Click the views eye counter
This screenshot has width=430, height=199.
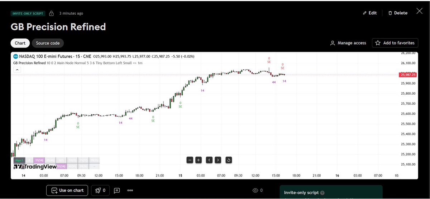click(x=258, y=190)
